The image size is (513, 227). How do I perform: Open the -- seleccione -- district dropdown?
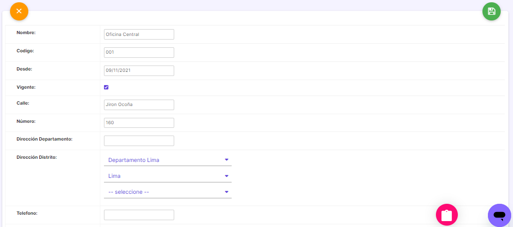tap(168, 192)
